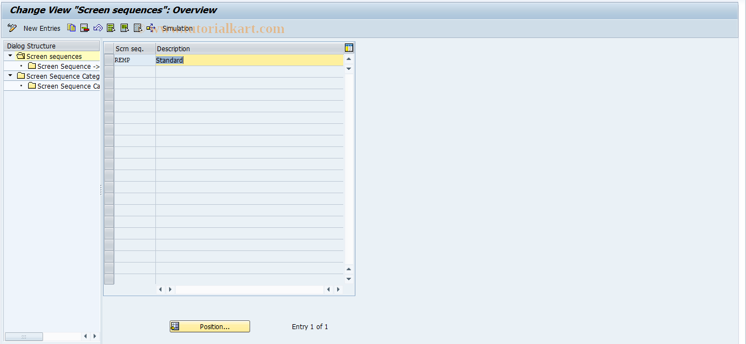Click the Select All icon
This screenshot has height=344, width=746.
[111, 28]
